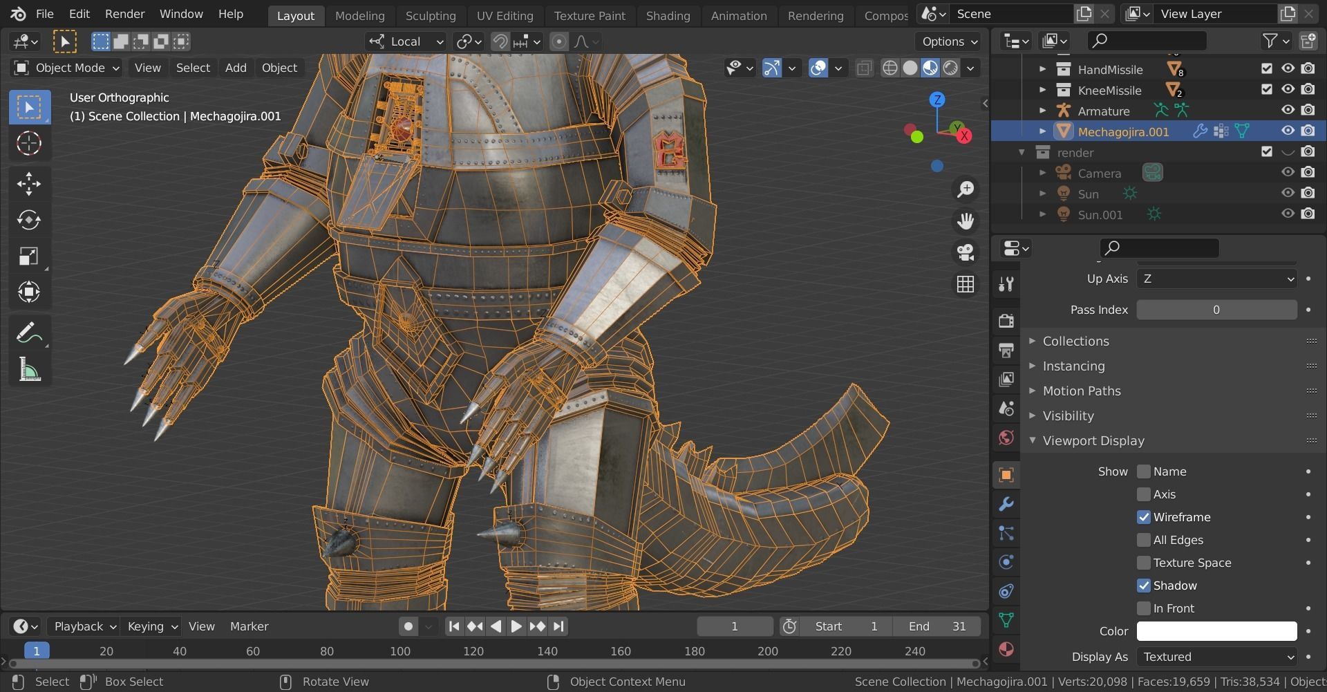The image size is (1327, 692).
Task: Expand the Mechagojira.001 tree item
Action: coord(1043,131)
